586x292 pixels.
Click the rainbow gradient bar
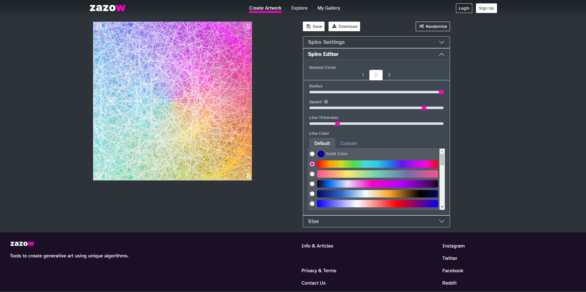[377, 164]
